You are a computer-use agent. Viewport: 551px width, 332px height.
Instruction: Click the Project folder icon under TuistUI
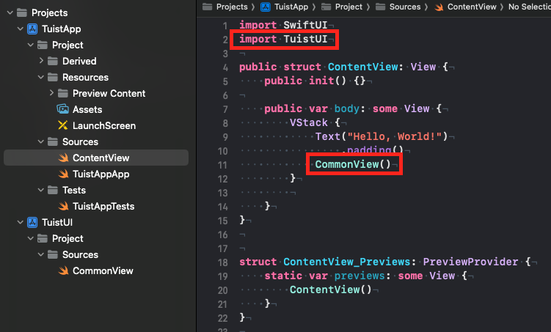pos(43,239)
